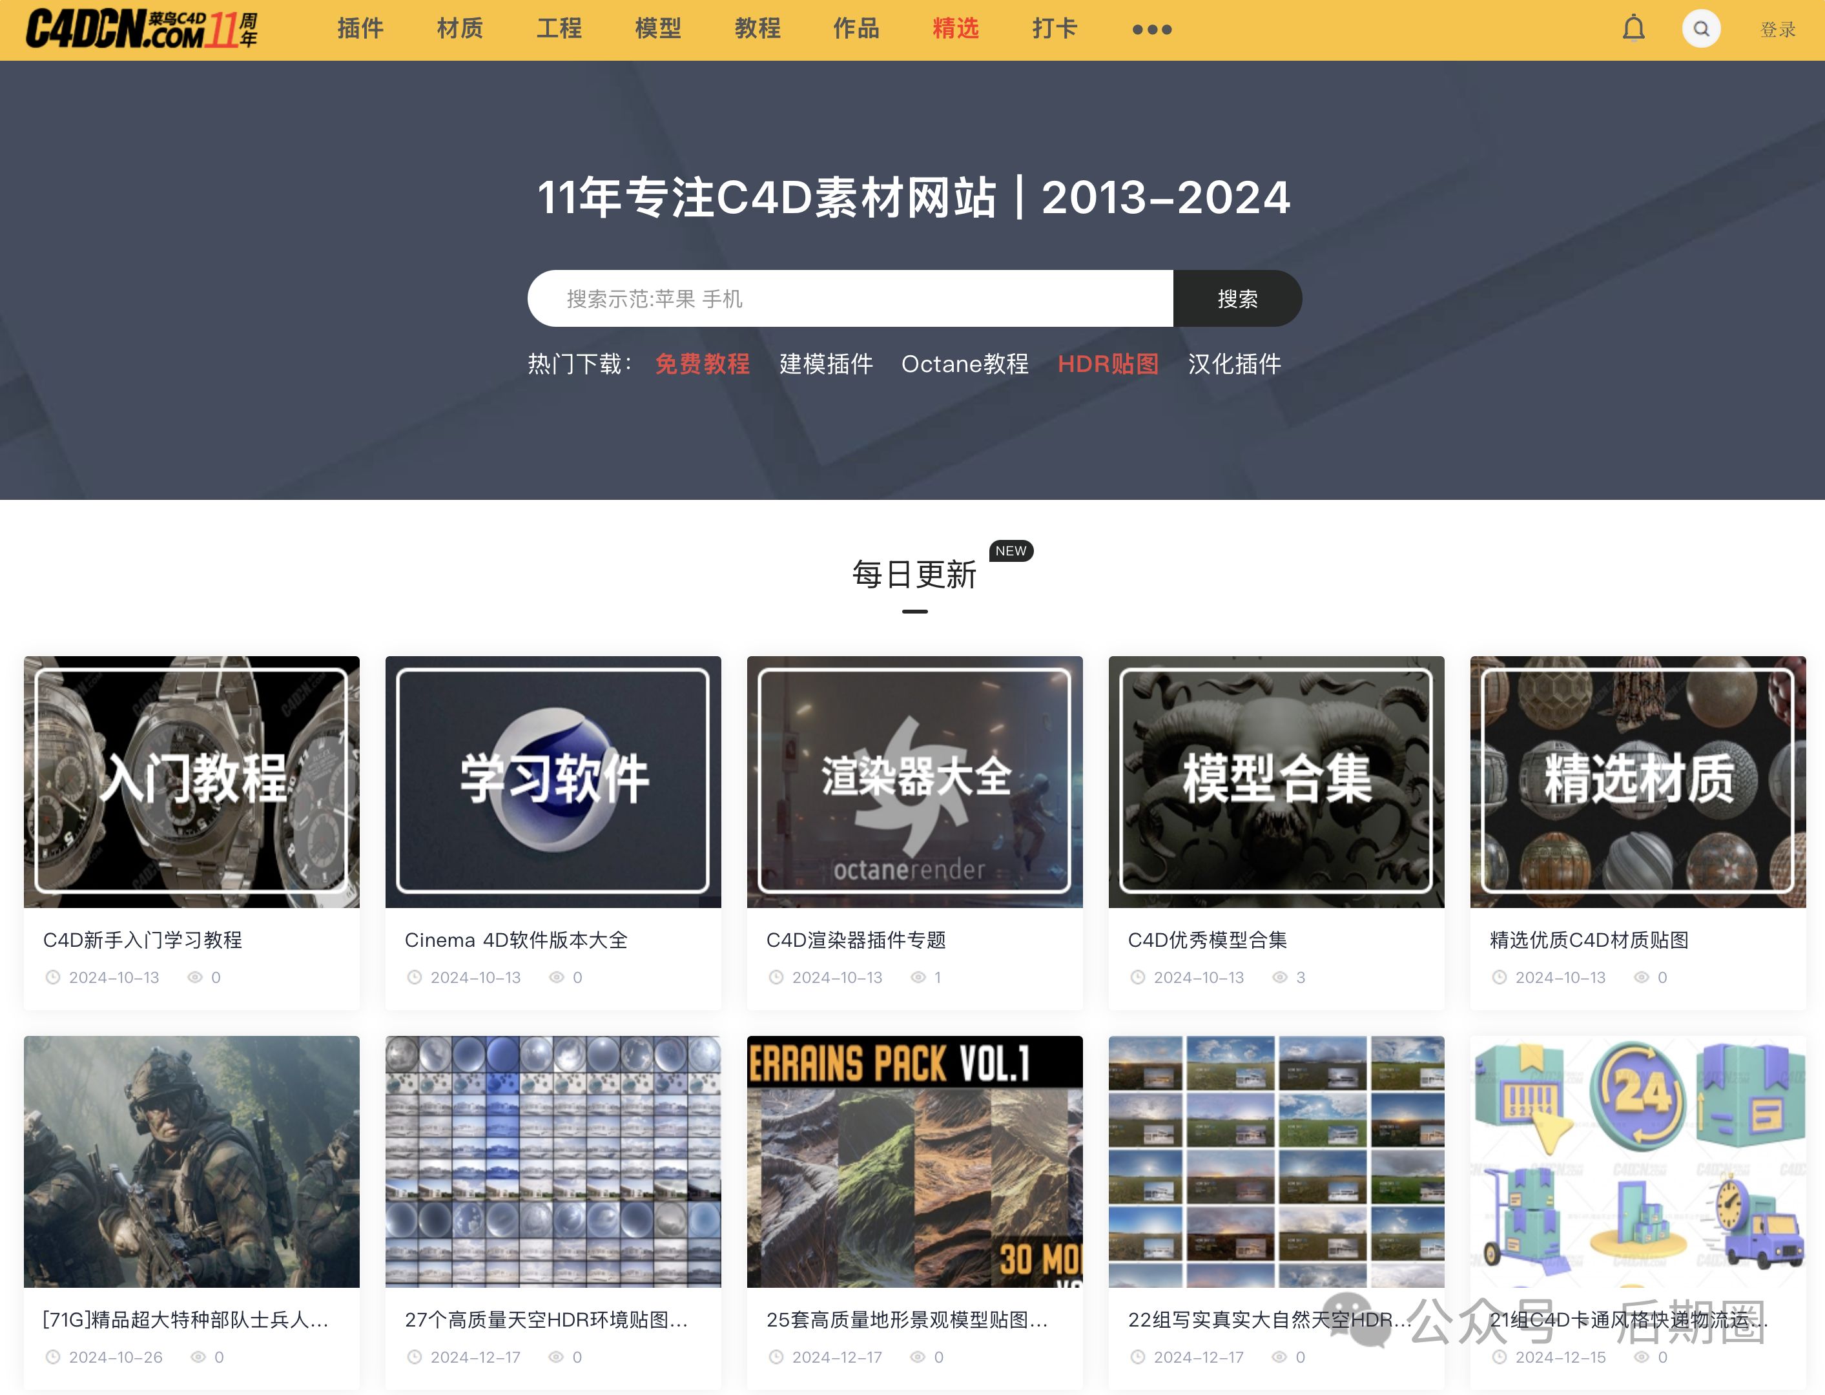Click the 登录 login link

point(1778,30)
